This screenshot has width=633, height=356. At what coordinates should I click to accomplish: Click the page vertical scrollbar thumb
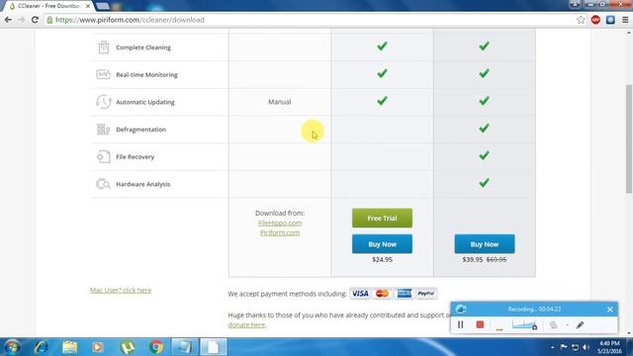pyautogui.click(x=629, y=138)
